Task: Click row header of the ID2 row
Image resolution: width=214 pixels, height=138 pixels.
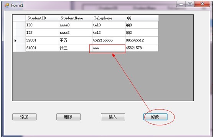Action: (x=19, y=33)
